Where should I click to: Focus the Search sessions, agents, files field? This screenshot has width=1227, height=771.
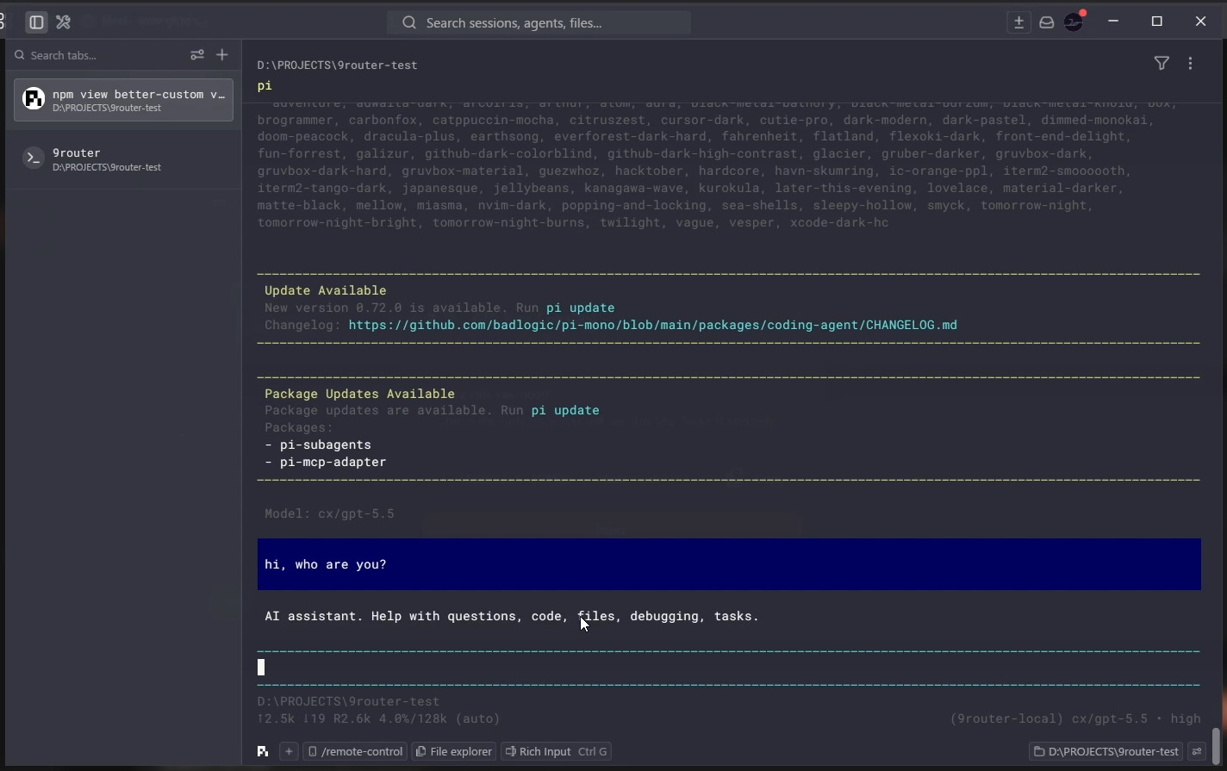(539, 22)
